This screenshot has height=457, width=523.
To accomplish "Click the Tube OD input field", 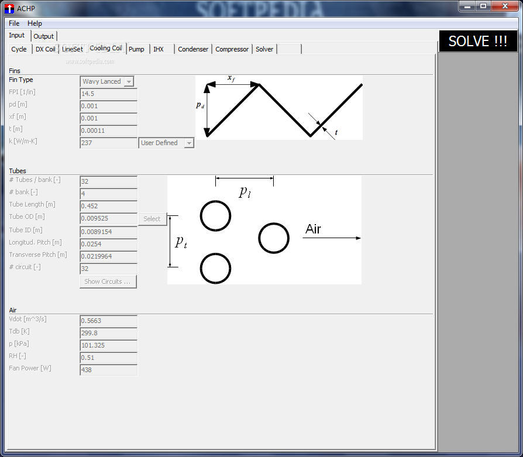I will pyautogui.click(x=108, y=219).
